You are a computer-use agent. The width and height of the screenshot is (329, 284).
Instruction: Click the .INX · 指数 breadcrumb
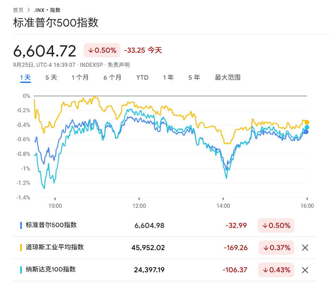pos(47,10)
